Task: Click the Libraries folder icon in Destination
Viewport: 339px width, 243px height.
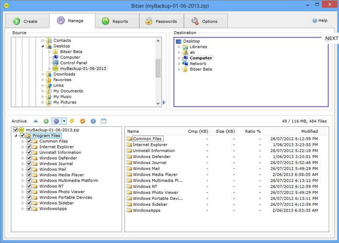Action: [x=185, y=46]
